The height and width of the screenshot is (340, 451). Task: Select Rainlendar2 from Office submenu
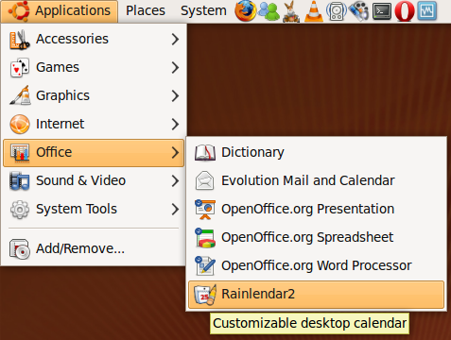316,295
